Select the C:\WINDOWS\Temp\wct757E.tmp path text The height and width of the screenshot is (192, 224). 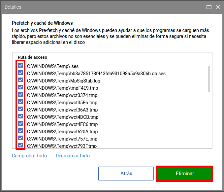tap(62, 139)
